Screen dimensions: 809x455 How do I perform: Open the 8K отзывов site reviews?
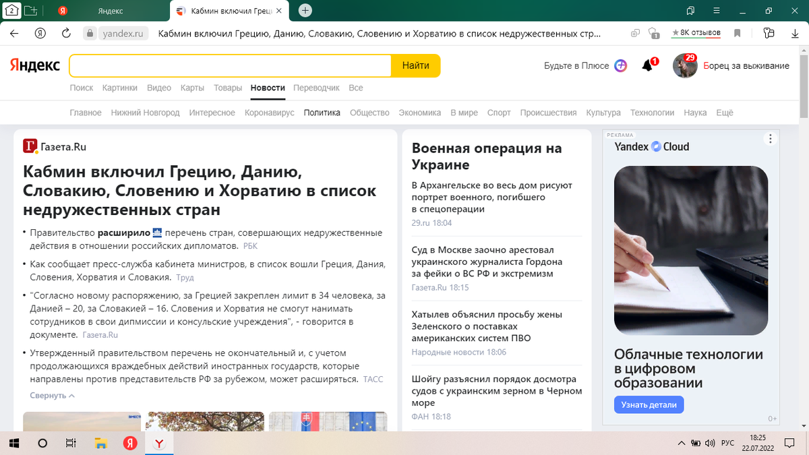696,32
